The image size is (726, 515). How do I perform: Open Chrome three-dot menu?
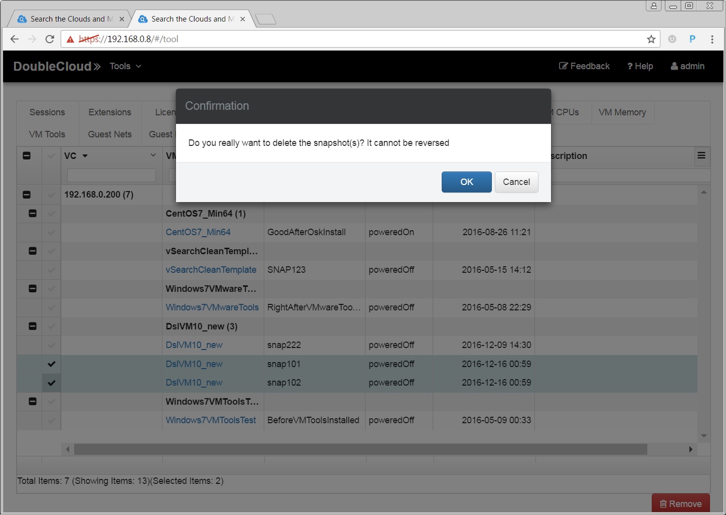pos(712,39)
